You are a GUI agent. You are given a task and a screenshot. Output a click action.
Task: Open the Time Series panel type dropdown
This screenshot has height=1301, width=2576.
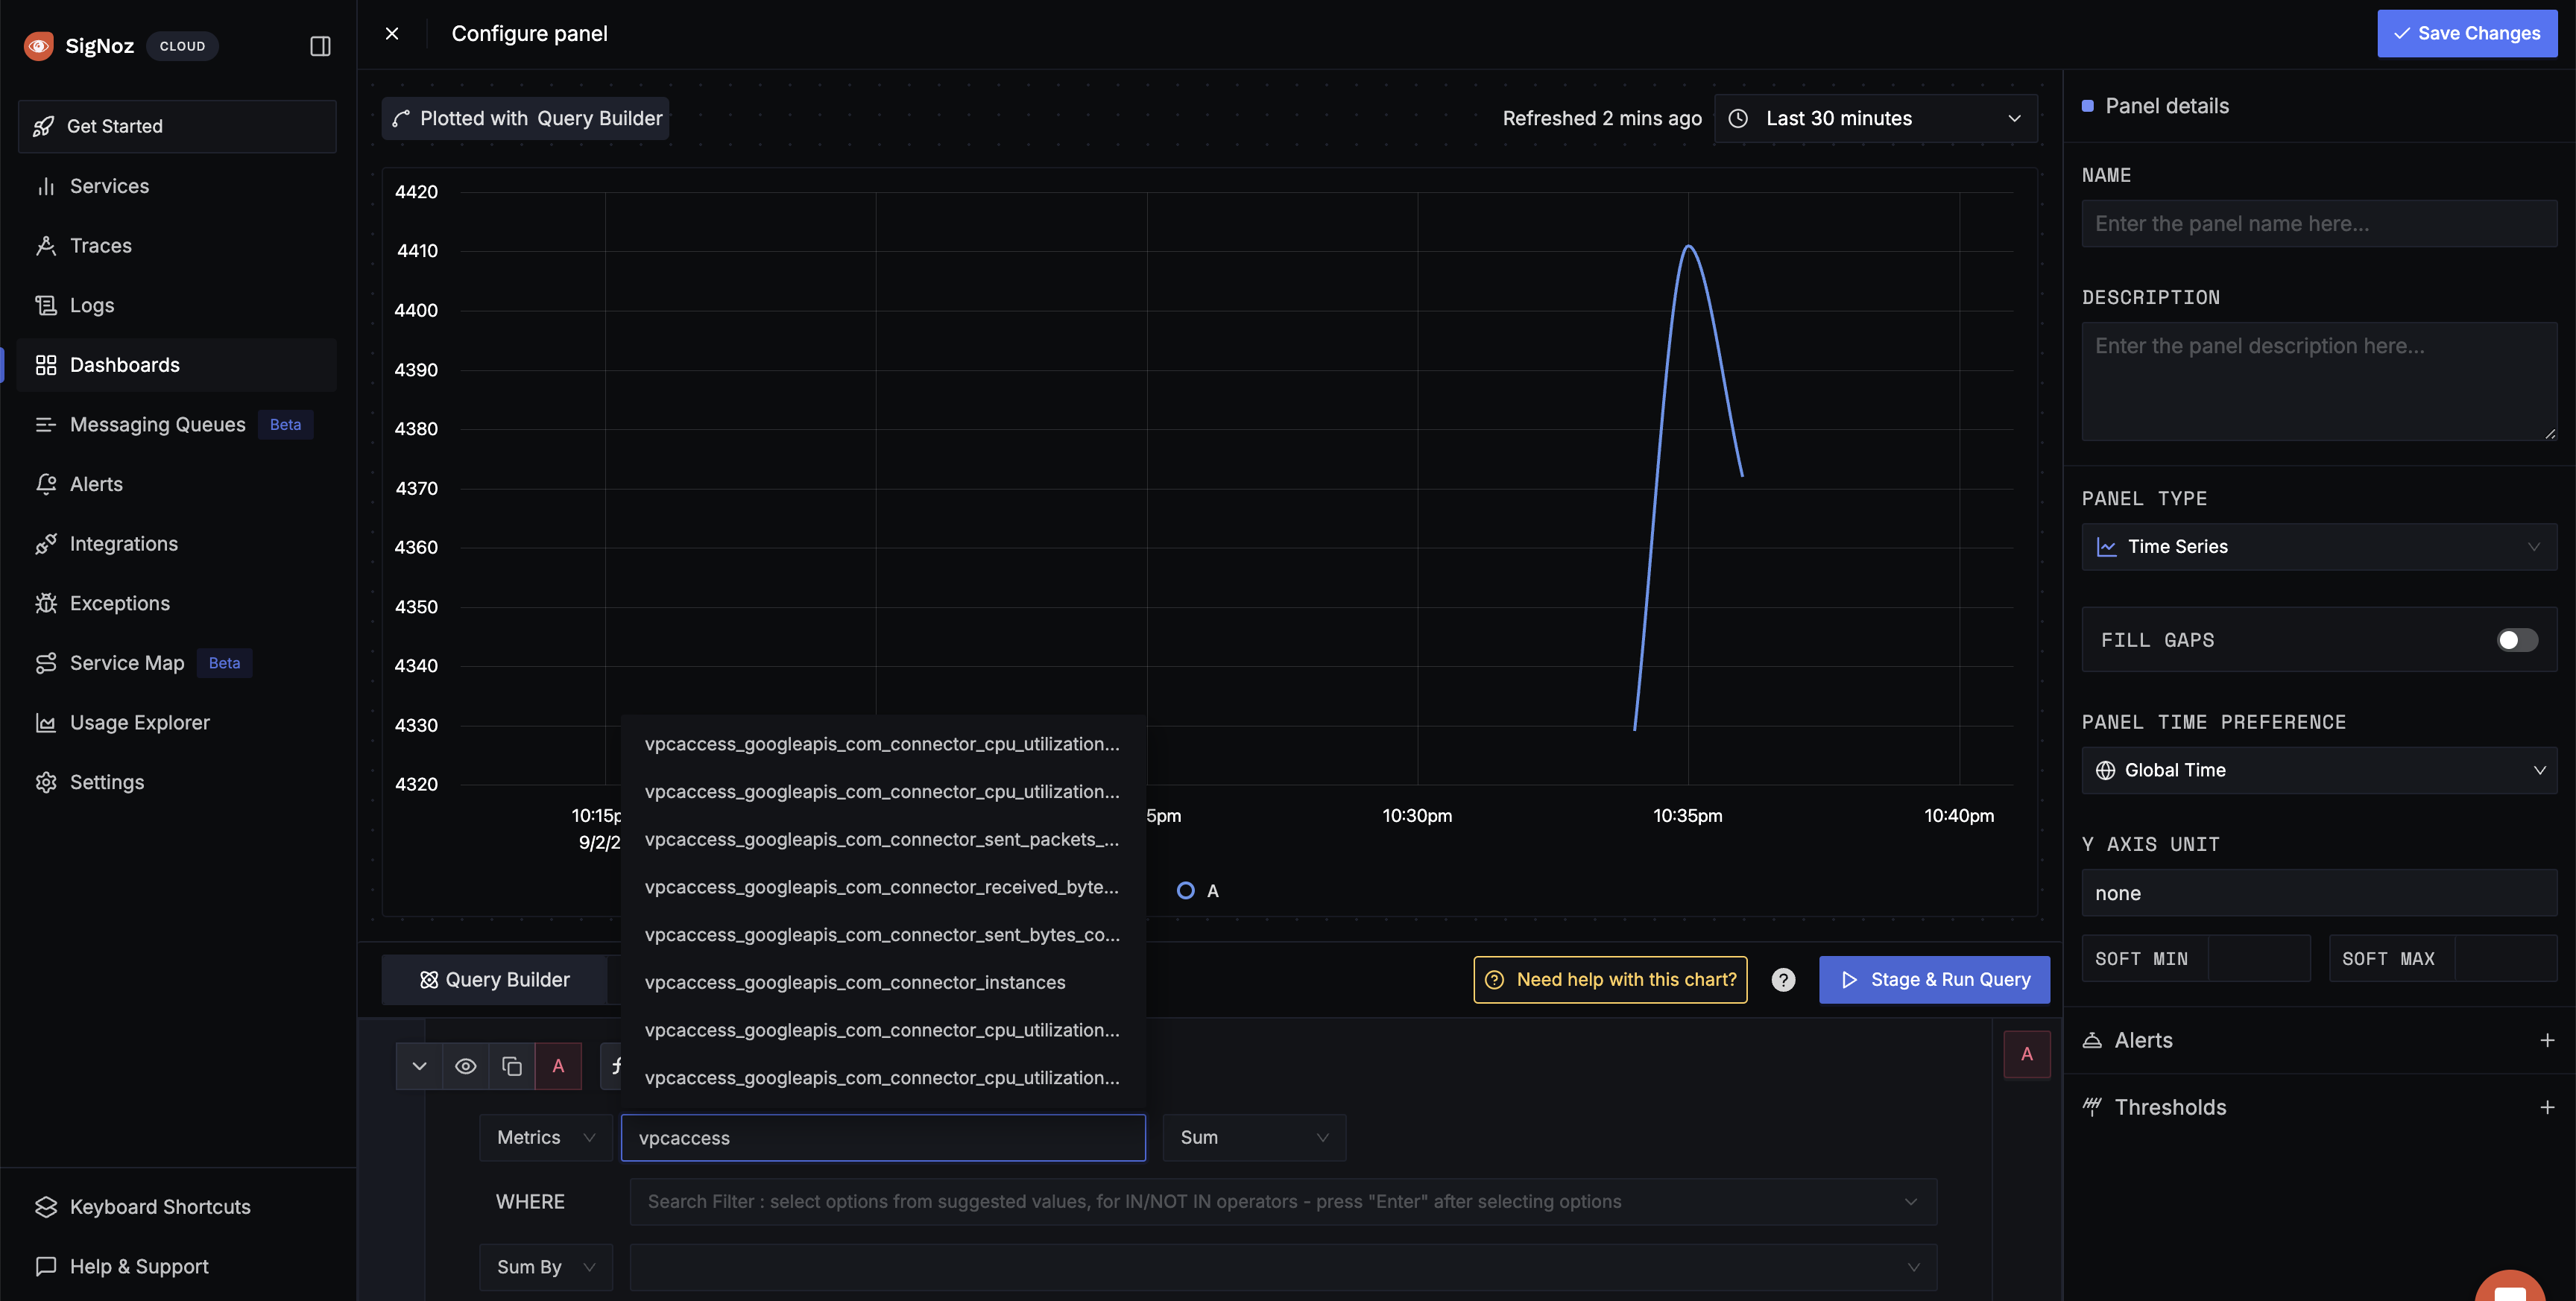2318,547
